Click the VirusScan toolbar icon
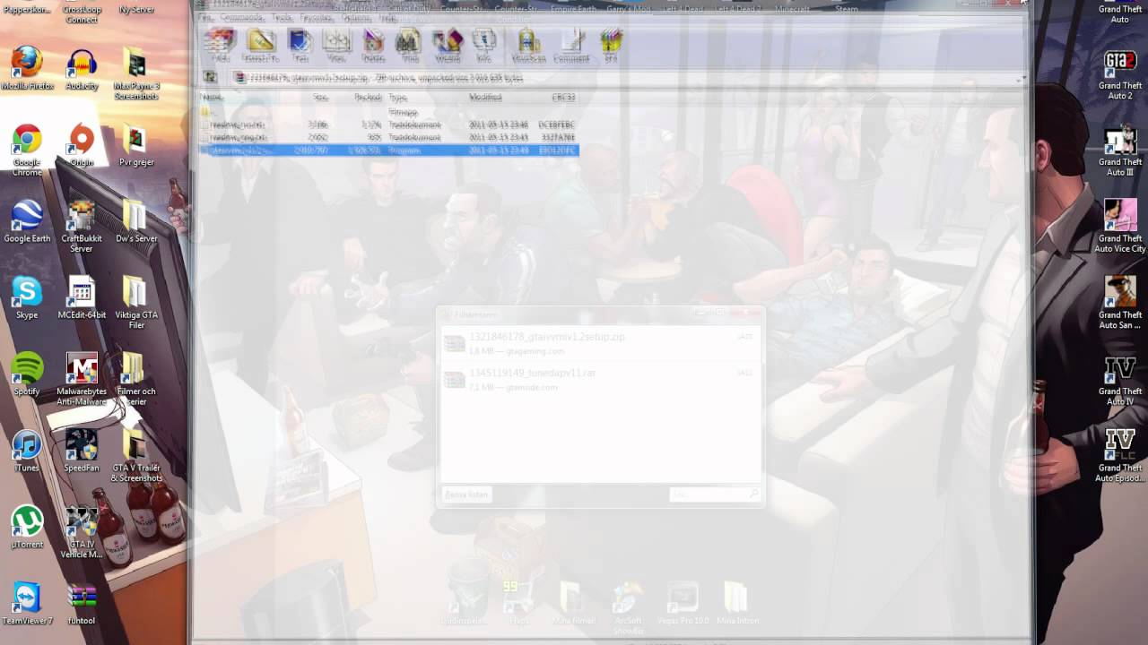The height and width of the screenshot is (645, 1148). (528, 45)
